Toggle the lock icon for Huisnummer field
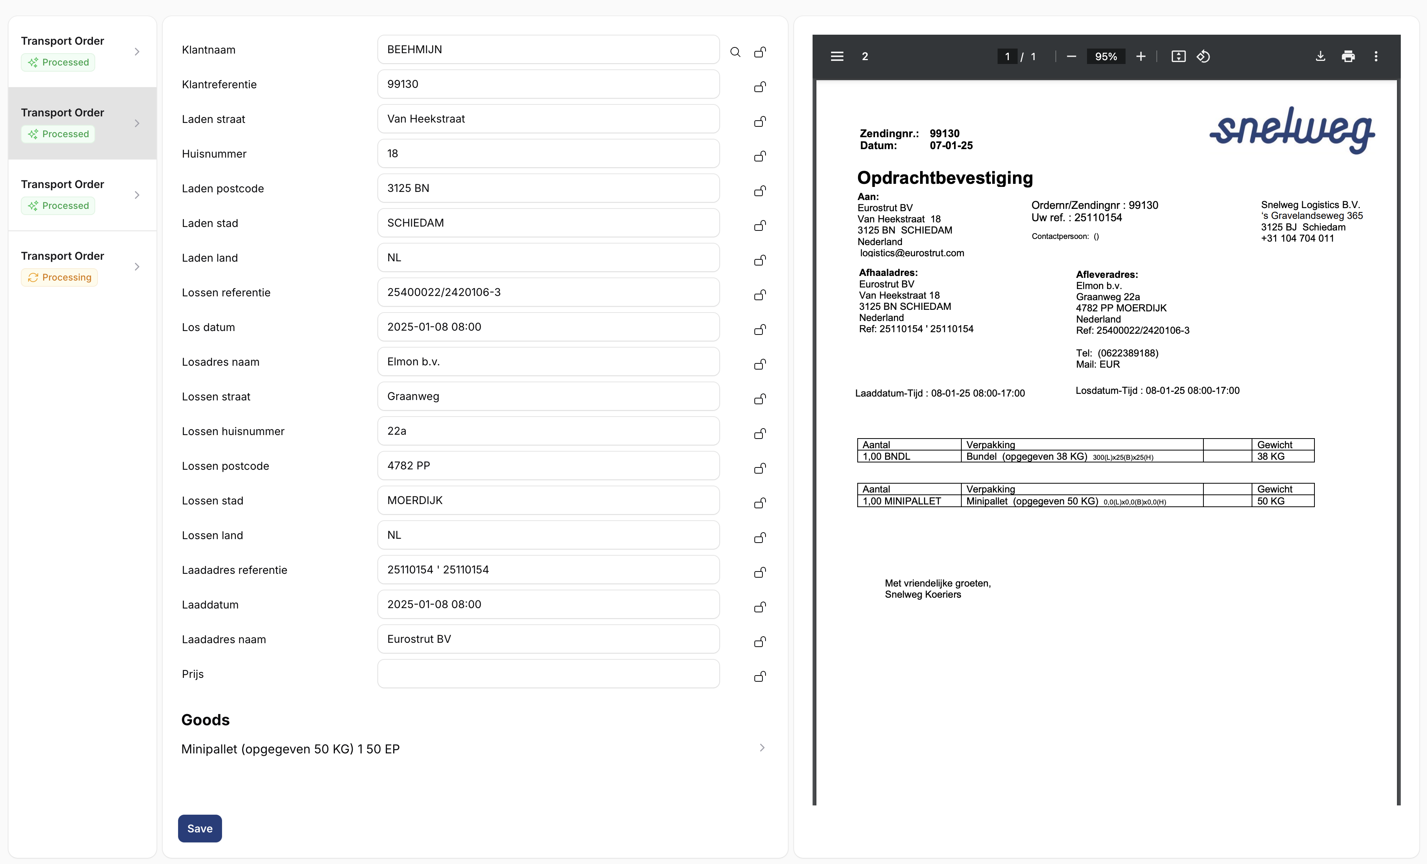Viewport: 1427px width, 864px height. [x=760, y=156]
